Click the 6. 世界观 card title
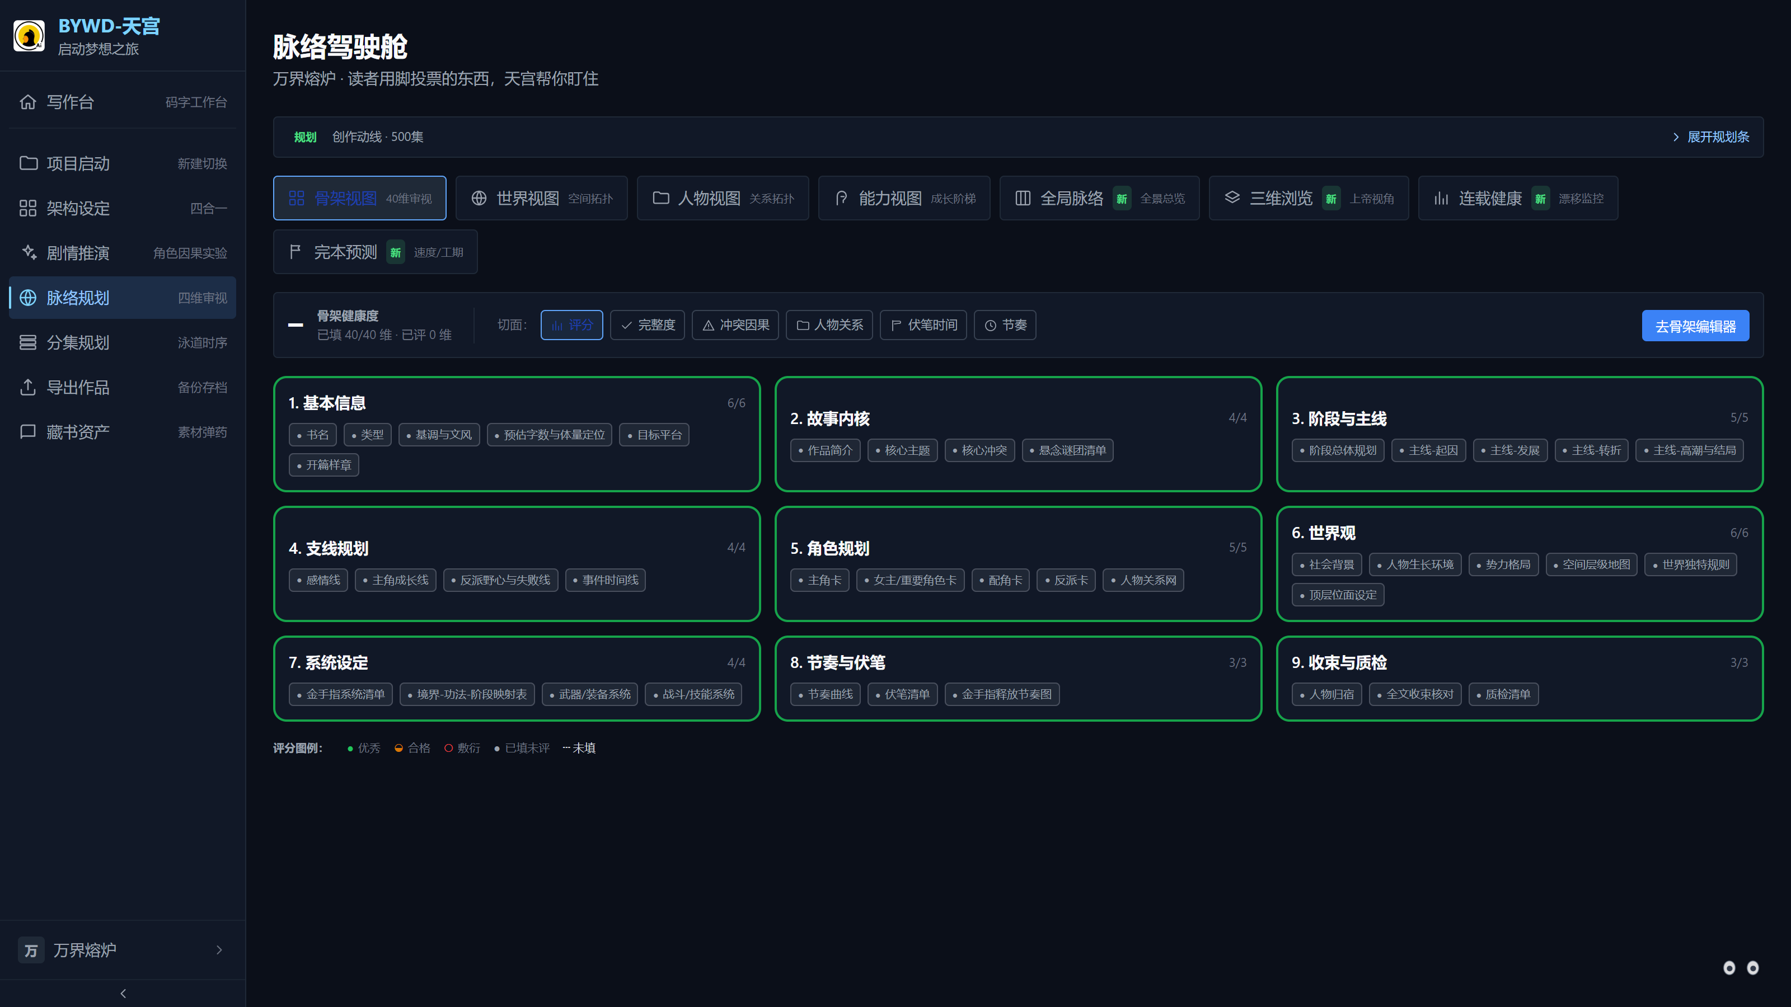Screen dimensions: 1791x1007 point(1323,533)
